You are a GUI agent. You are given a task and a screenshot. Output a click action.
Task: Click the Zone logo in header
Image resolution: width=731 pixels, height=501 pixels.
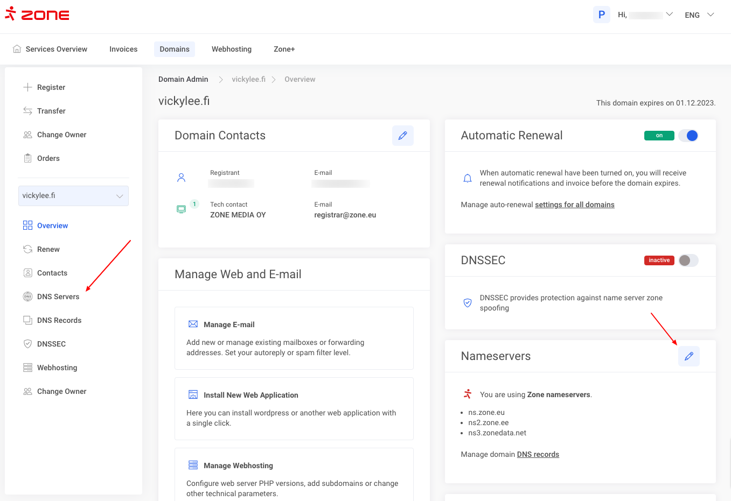(37, 15)
